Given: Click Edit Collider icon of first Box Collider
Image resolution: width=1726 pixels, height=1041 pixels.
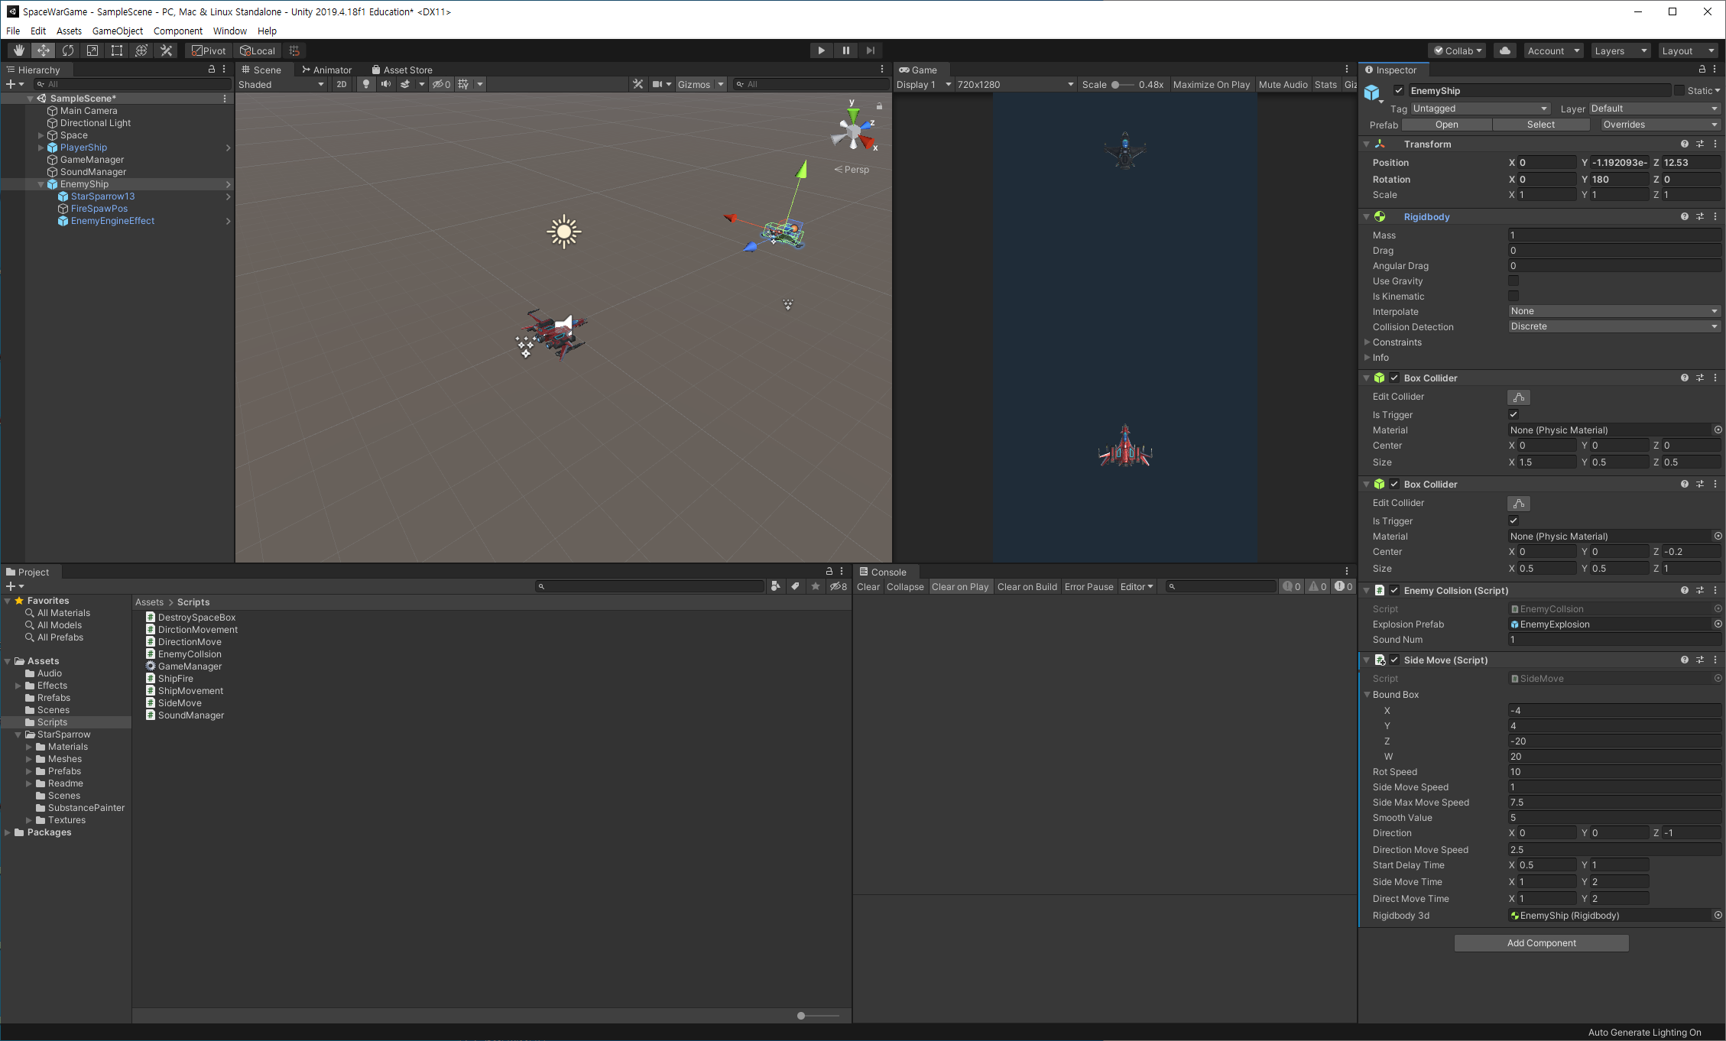Looking at the screenshot, I should point(1518,397).
